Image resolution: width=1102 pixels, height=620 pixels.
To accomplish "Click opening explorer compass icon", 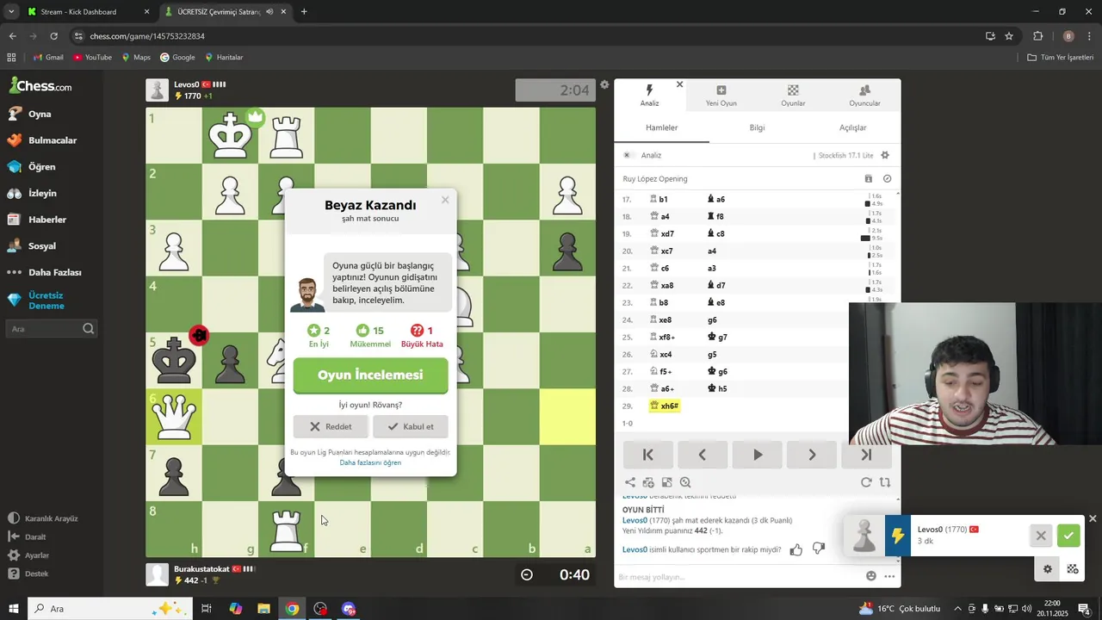I will [x=887, y=179].
